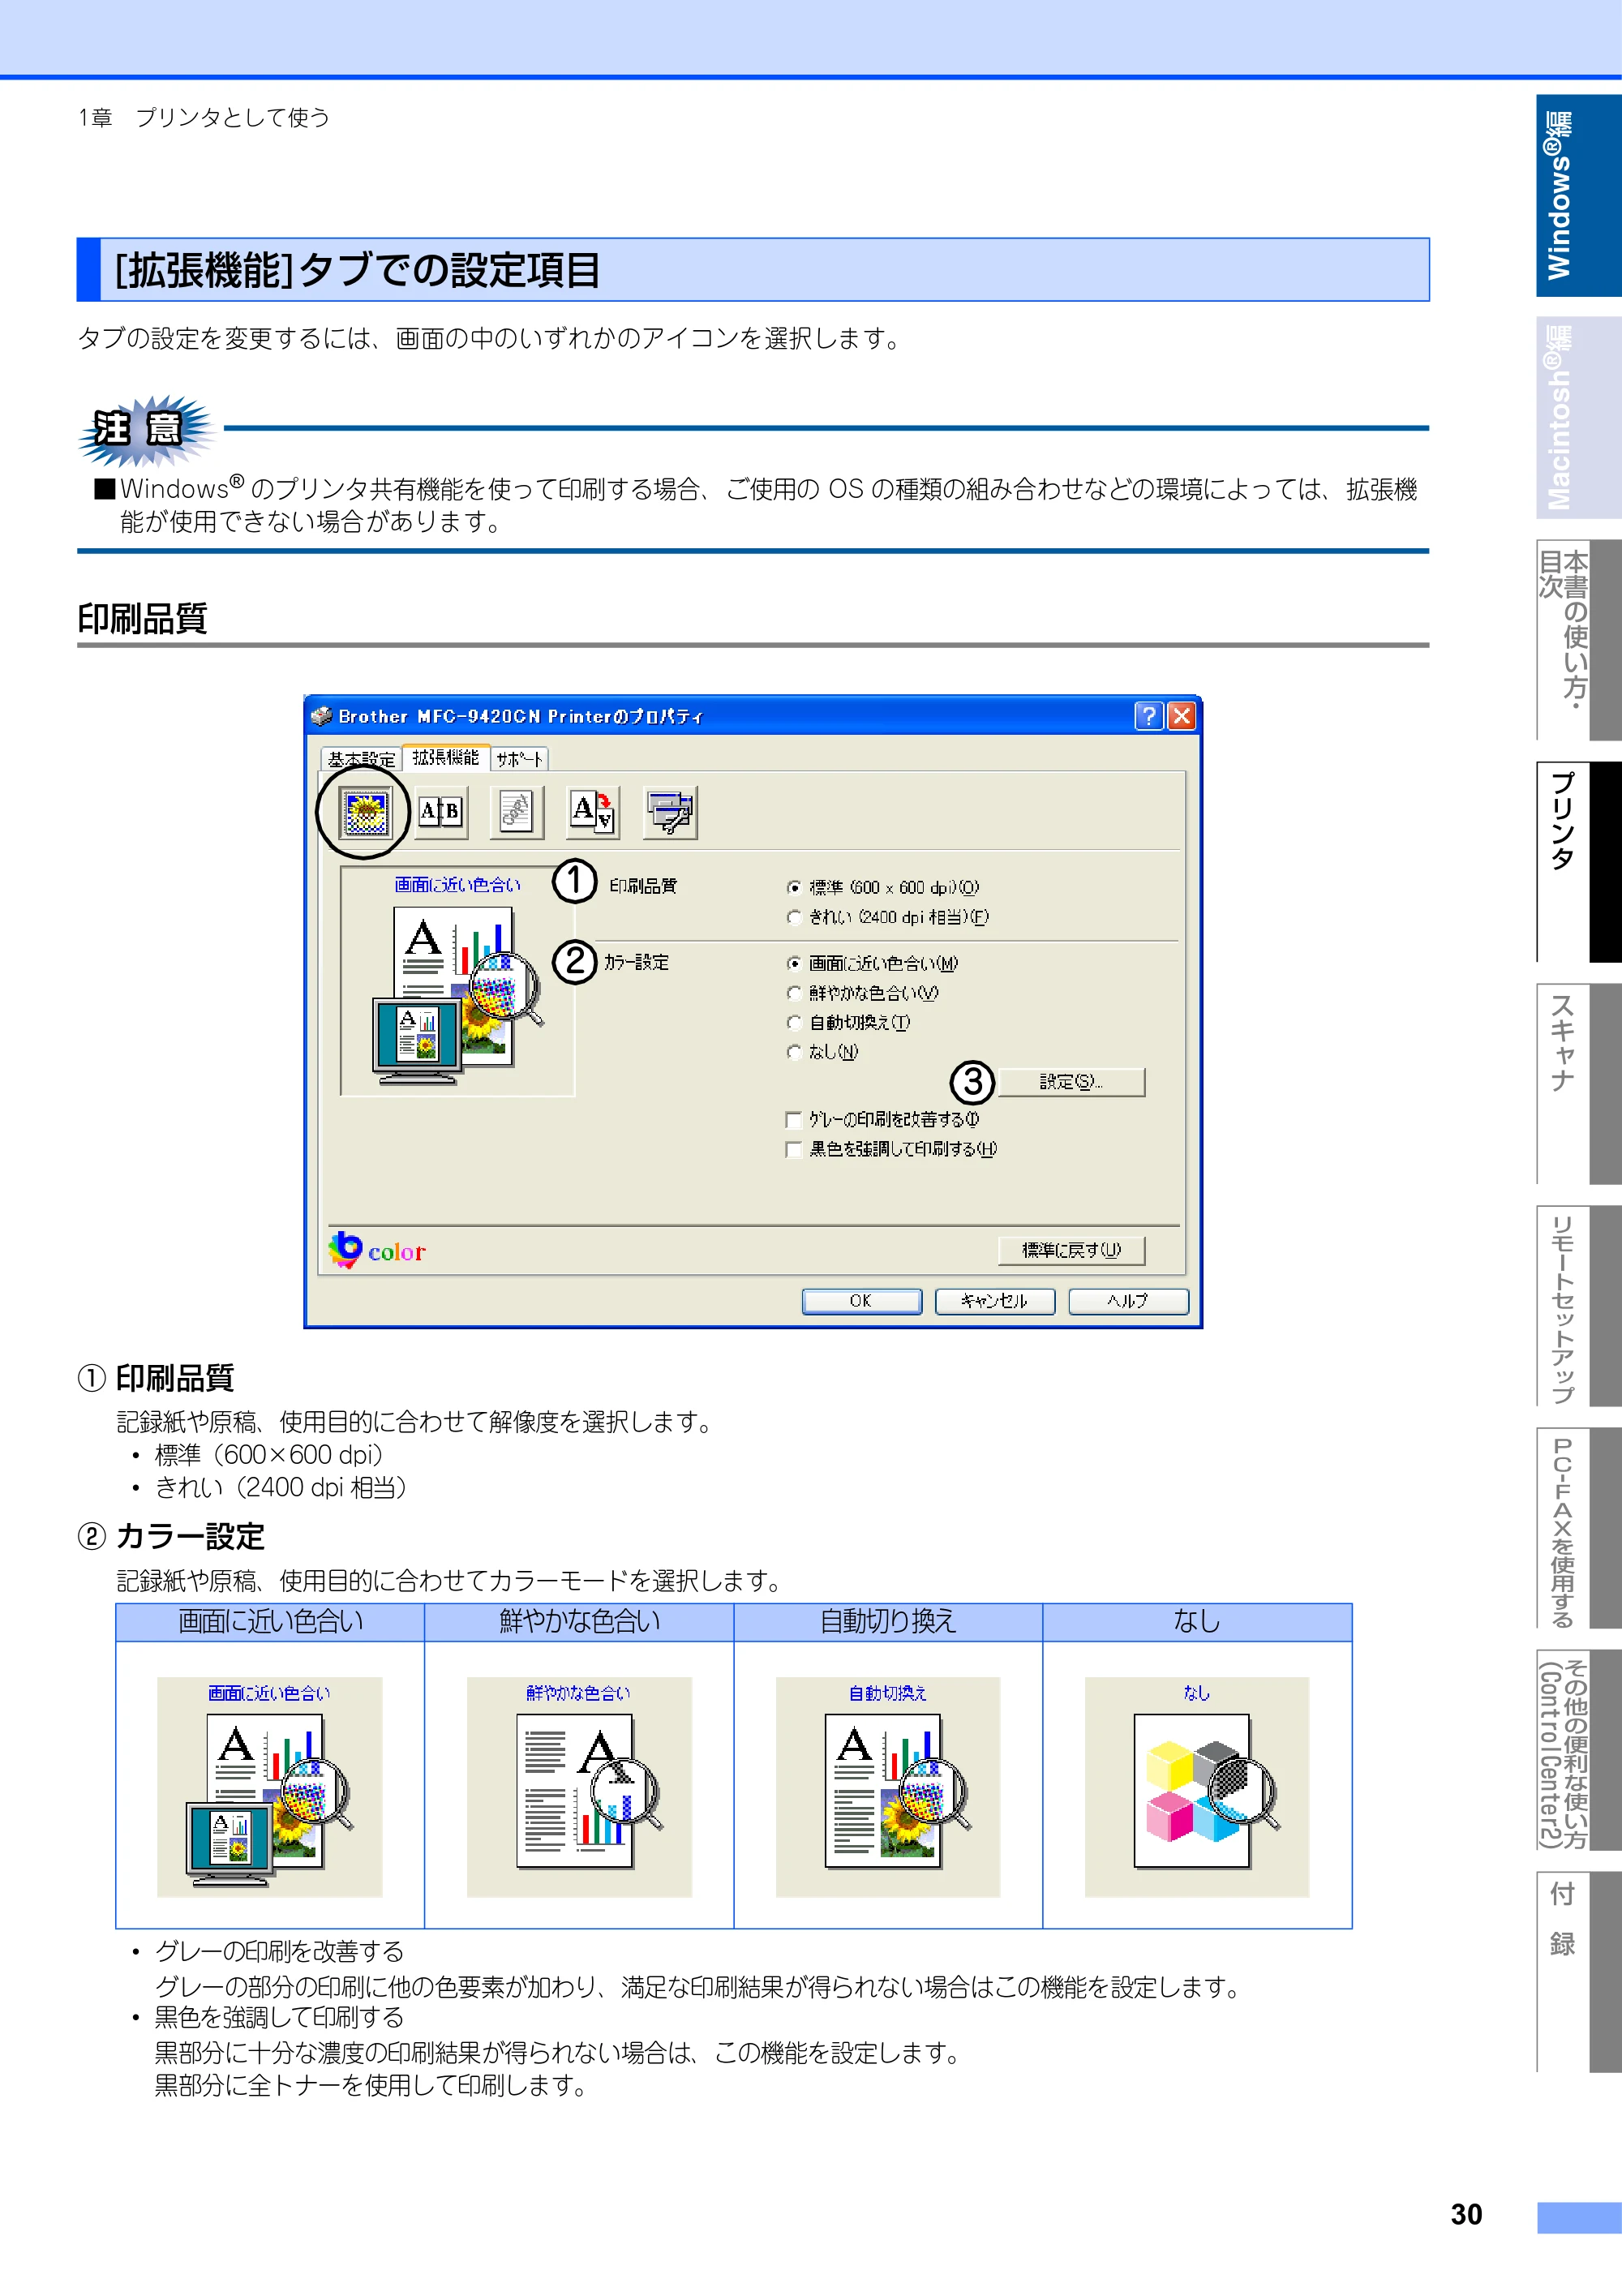Click the Brother color logo
Image resolution: width=1622 pixels, height=2296 pixels.
(x=377, y=1250)
